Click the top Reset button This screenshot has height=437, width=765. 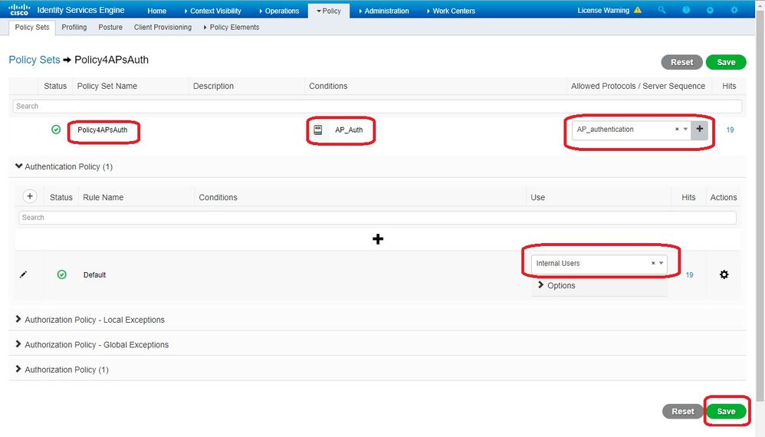[x=681, y=62]
